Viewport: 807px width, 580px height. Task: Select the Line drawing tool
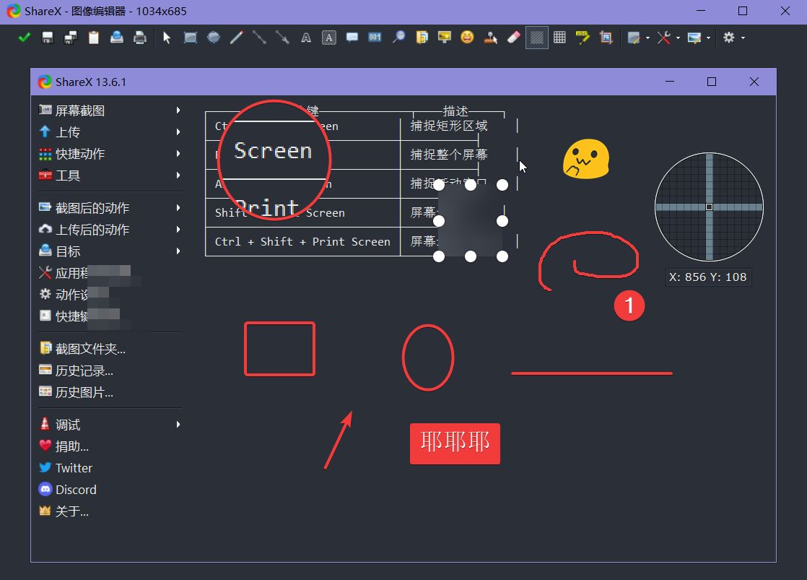click(x=259, y=38)
